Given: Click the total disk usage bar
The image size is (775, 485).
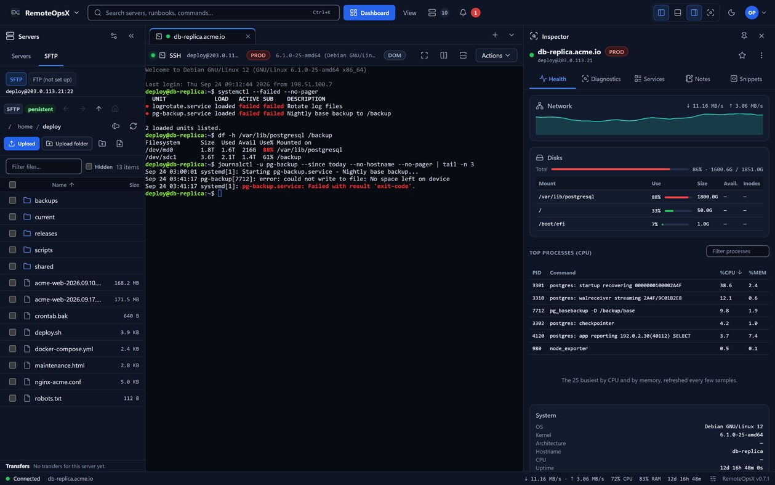Looking at the screenshot, I should tap(619, 169).
